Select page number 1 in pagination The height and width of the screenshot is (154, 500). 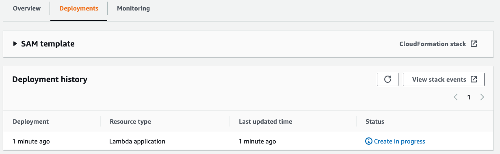(x=469, y=97)
